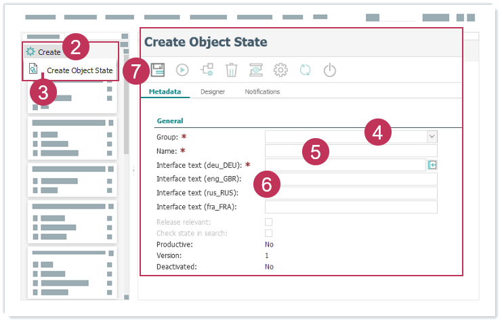Click the refresh arrows icon
502x323 pixels.
[x=305, y=69]
